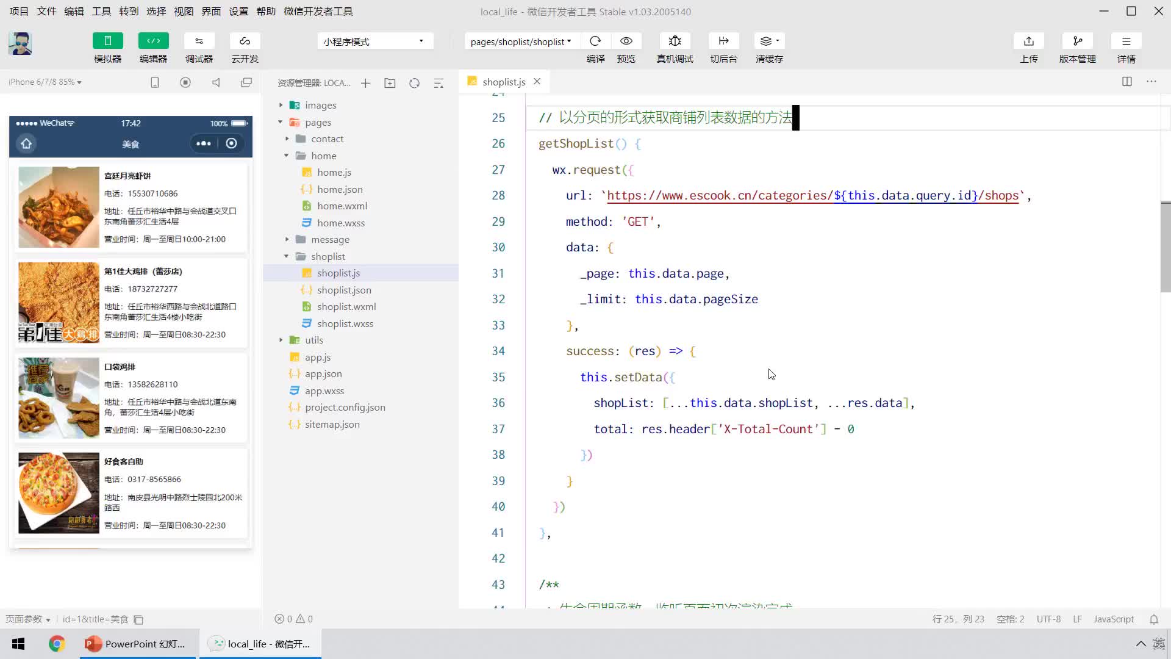The height and width of the screenshot is (659, 1171).
Task: Open Chrome from the taskbar
Action: [x=57, y=644]
